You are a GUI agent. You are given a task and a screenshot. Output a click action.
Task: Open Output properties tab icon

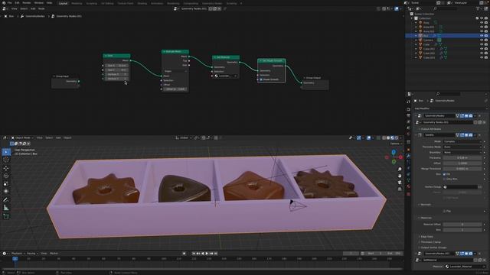tap(408, 115)
